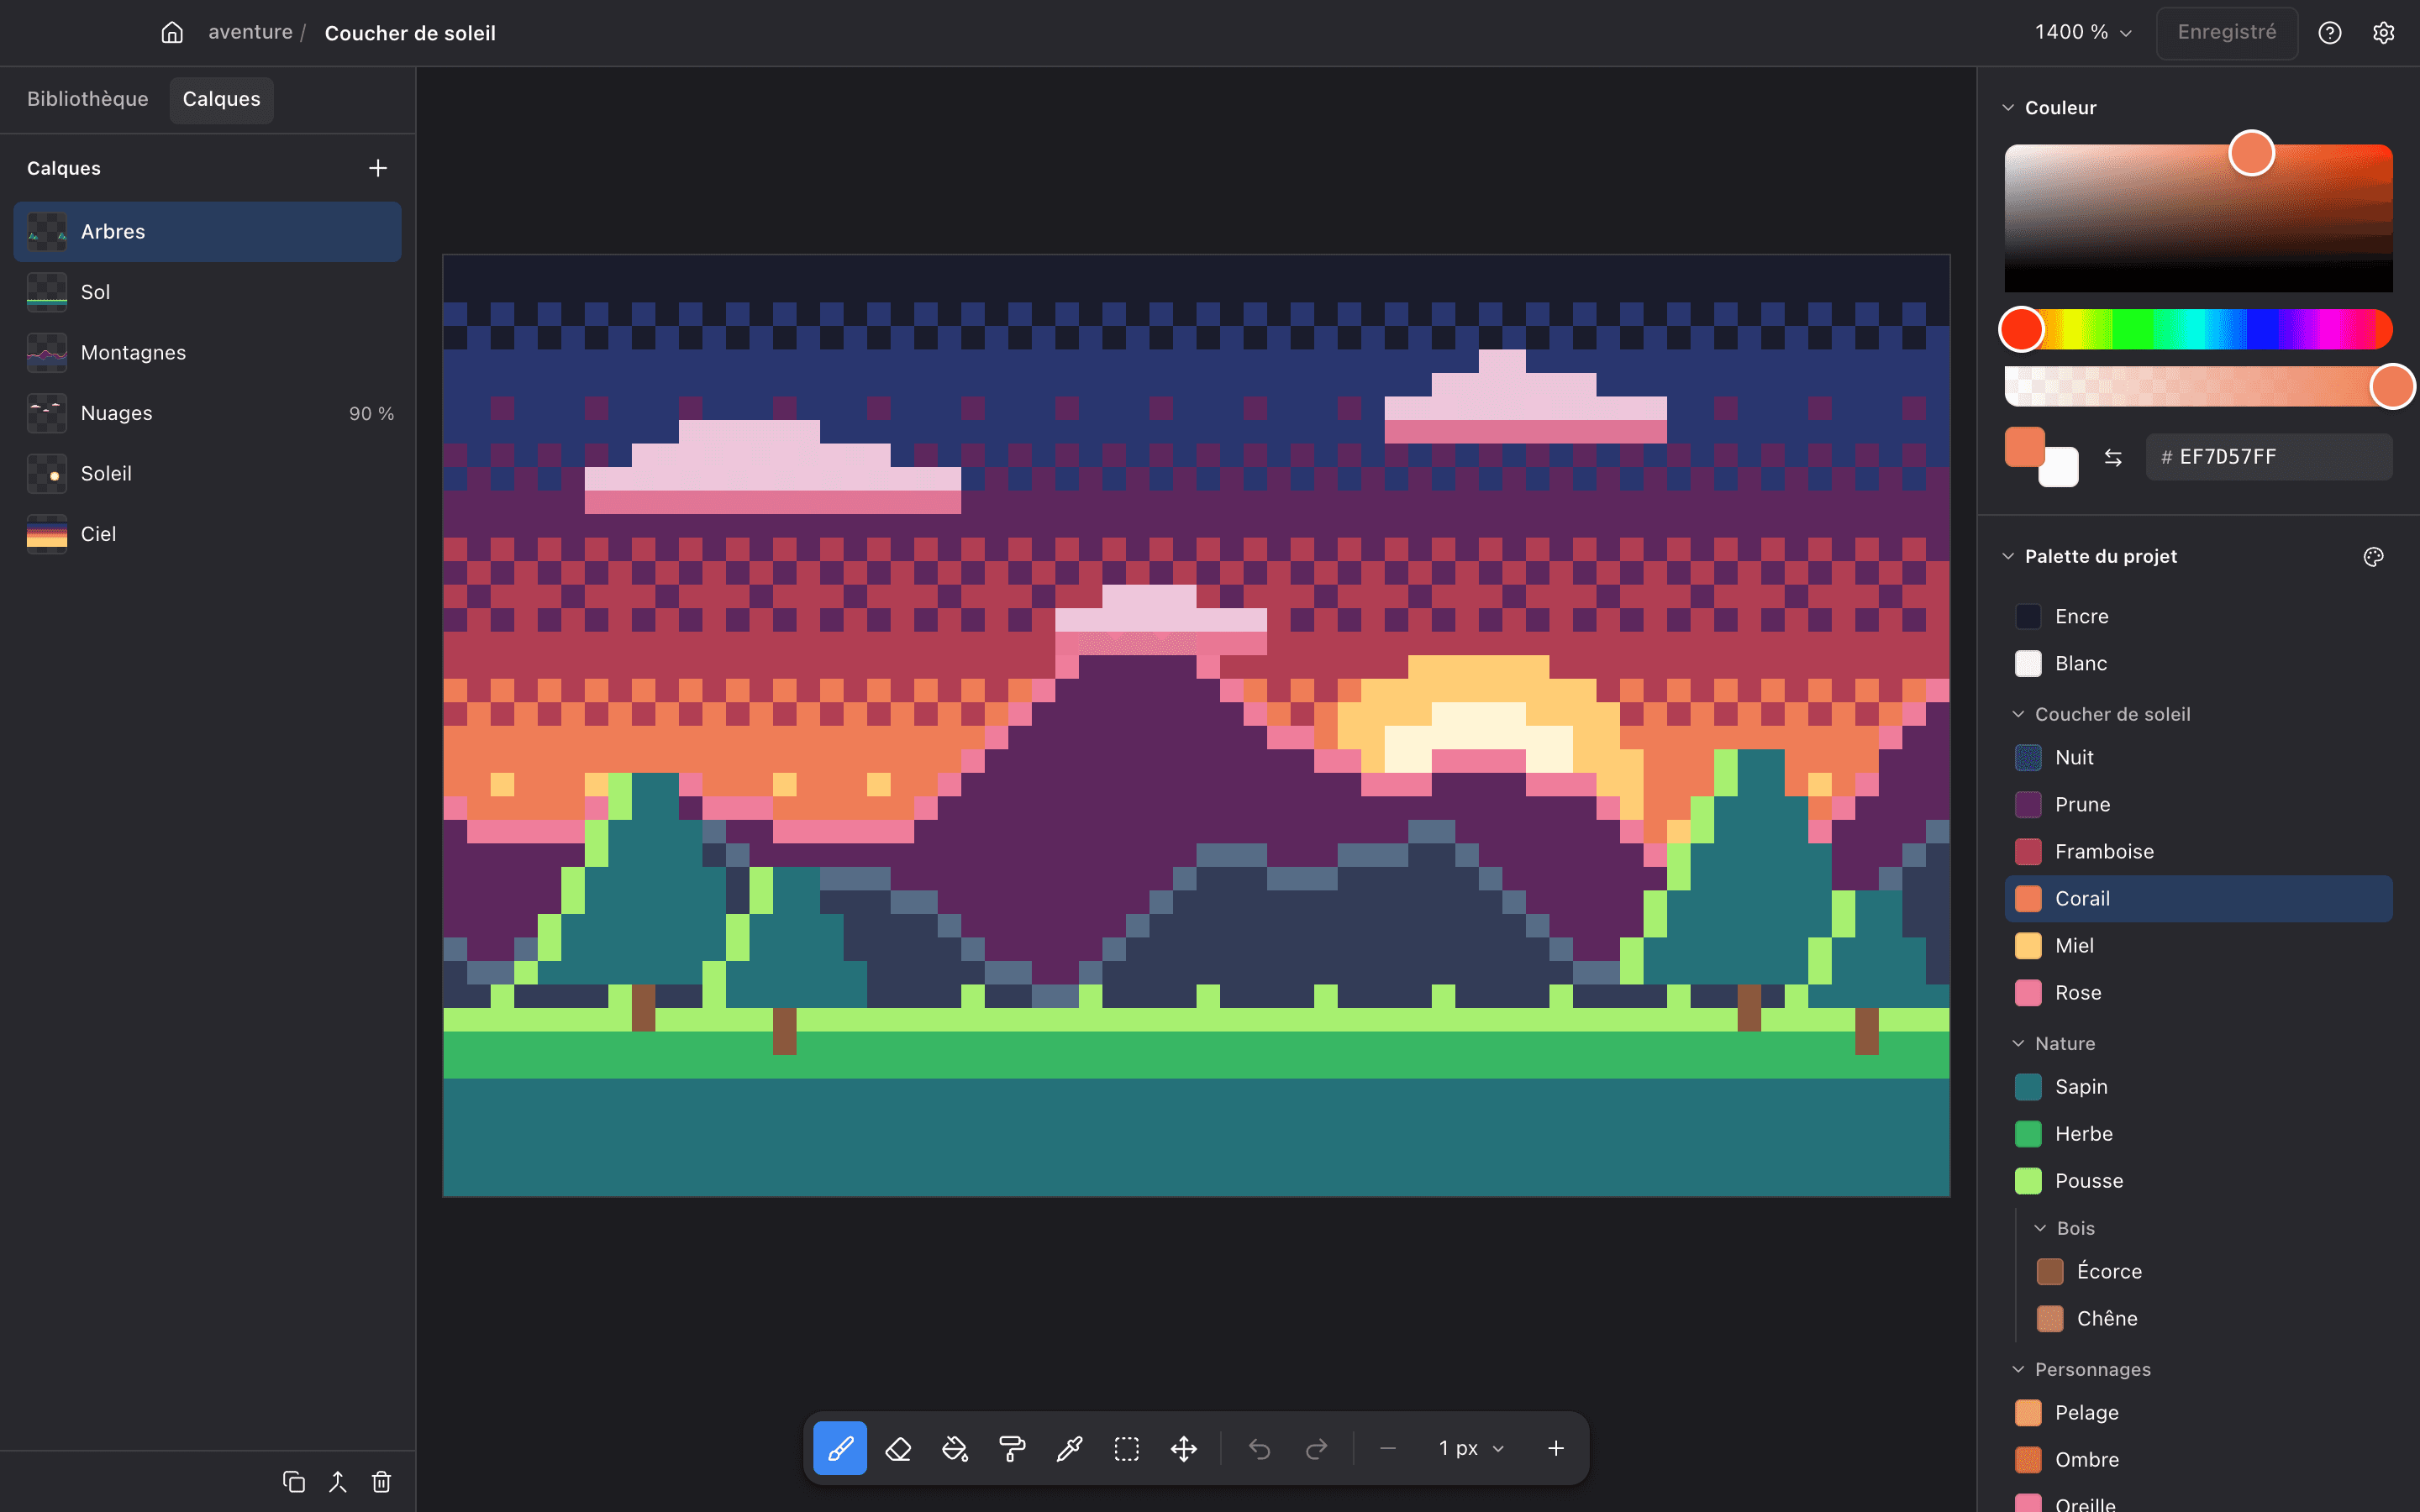Viewport: 2420px width, 1512px height.
Task: Add a new layer with plus icon
Action: coord(377,168)
